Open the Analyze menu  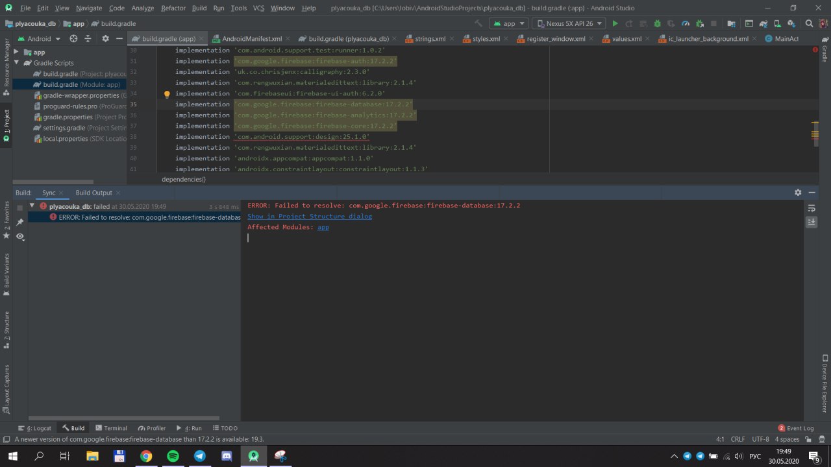pos(143,8)
